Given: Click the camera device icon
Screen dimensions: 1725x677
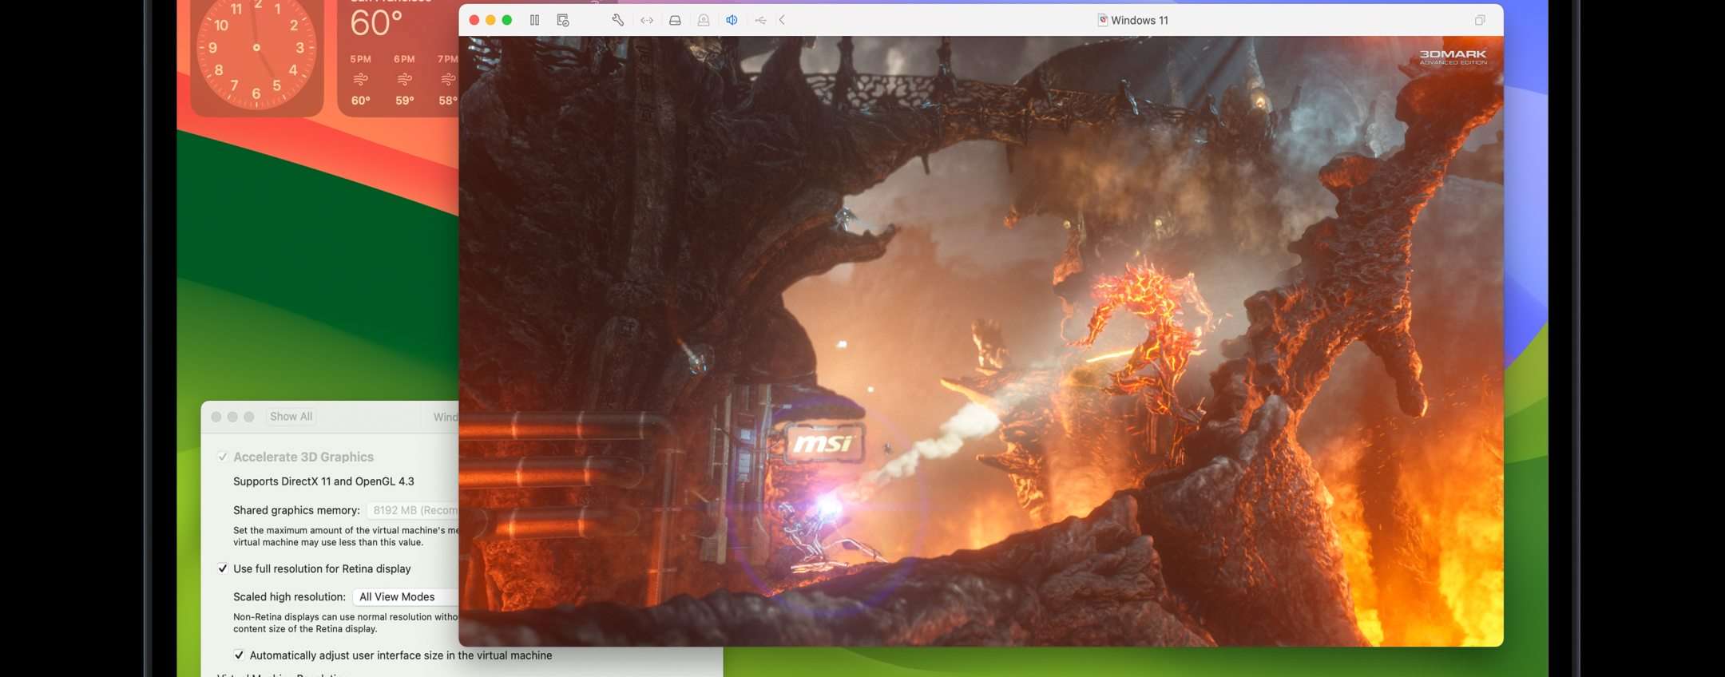Looking at the screenshot, I should point(704,20).
